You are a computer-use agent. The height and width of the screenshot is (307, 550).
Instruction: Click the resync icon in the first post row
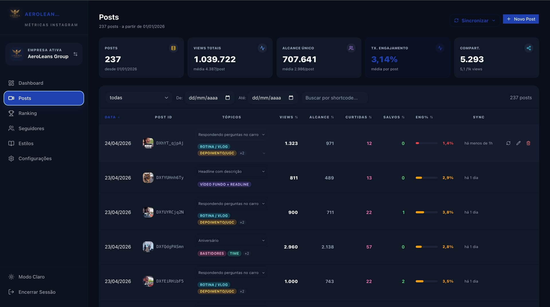(x=508, y=143)
